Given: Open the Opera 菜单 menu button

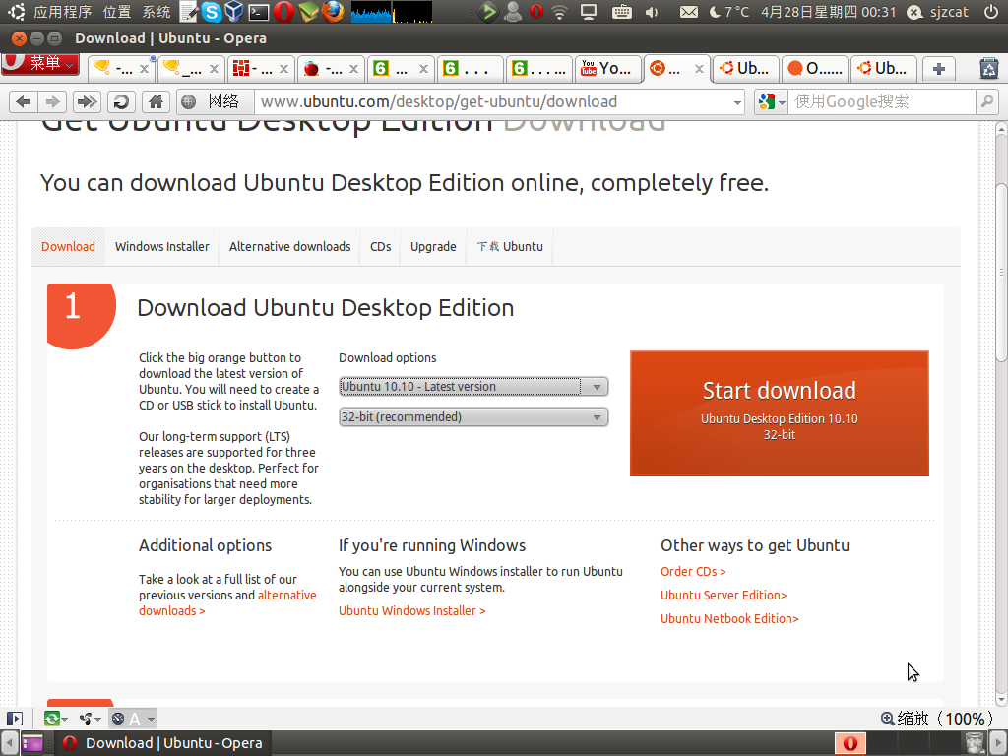Looking at the screenshot, I should click(39, 64).
